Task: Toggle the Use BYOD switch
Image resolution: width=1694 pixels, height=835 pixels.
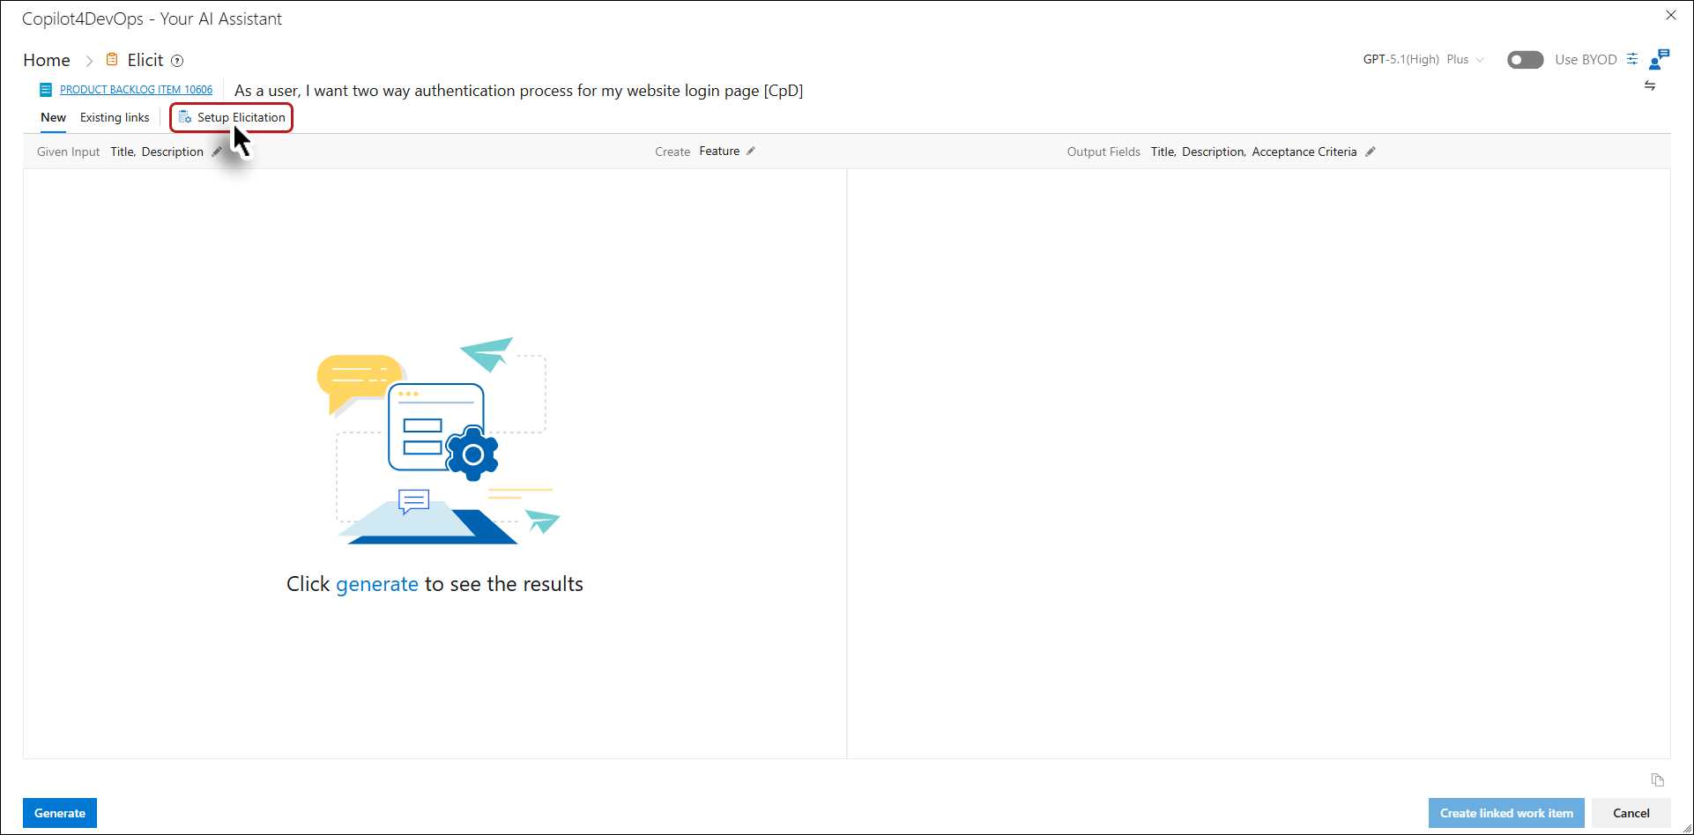Action: [x=1525, y=60]
